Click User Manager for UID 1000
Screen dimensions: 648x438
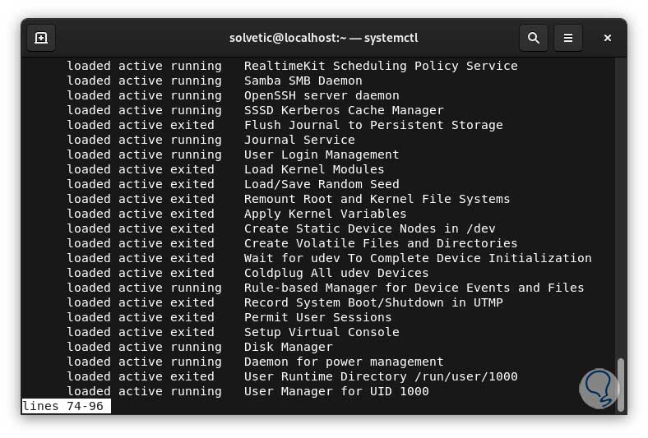(336, 391)
